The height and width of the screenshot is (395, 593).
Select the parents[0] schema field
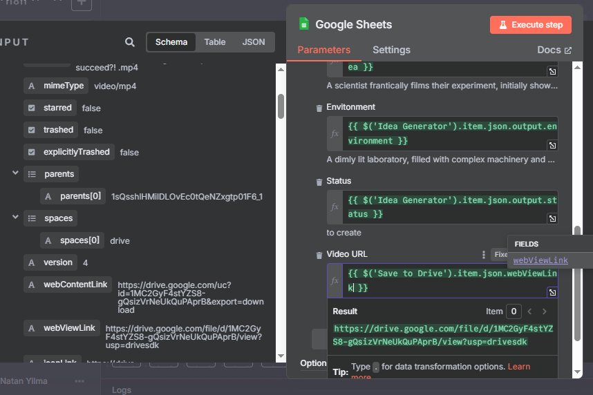73,196
